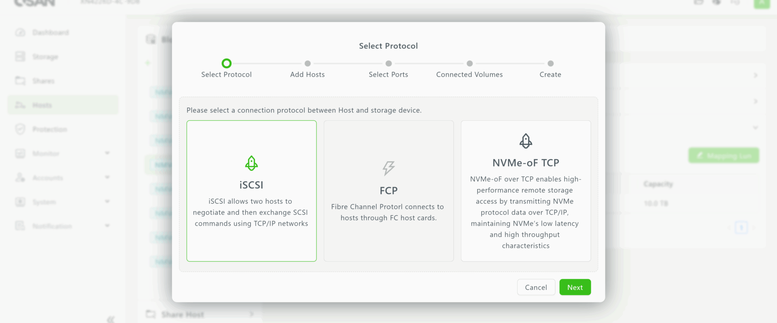Click the Storage icon in sidebar
This screenshot has height=323, width=777.
(x=20, y=57)
